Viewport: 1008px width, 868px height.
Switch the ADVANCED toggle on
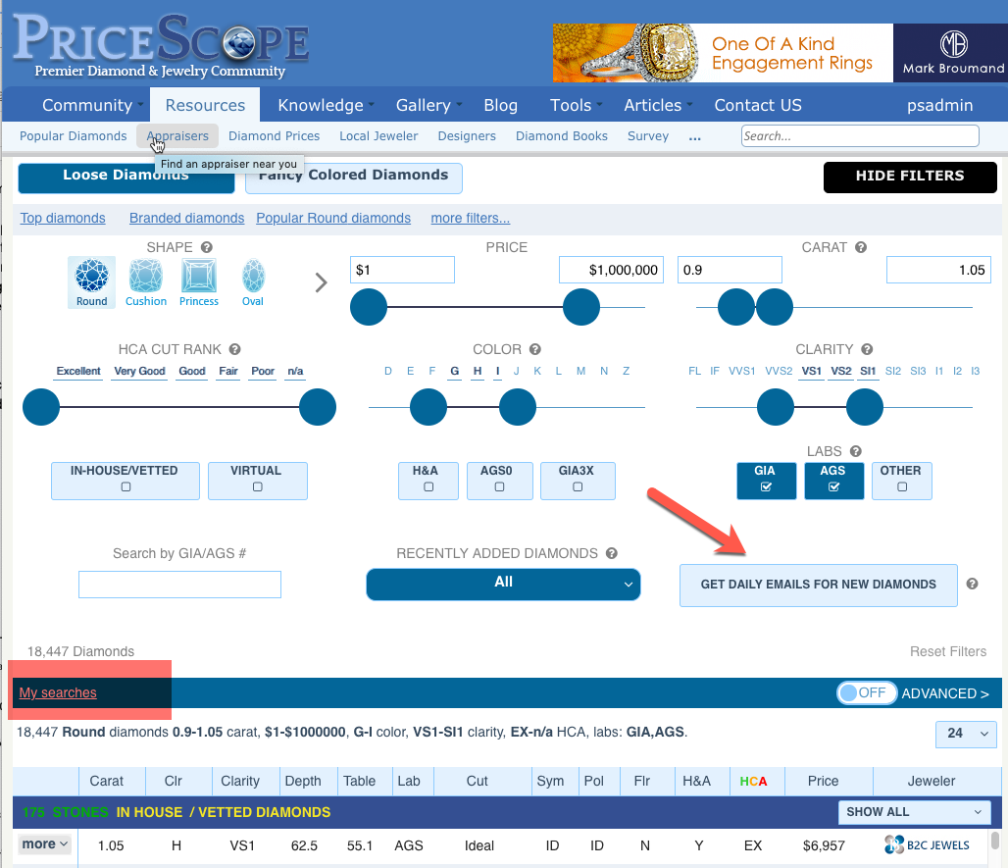click(x=866, y=693)
